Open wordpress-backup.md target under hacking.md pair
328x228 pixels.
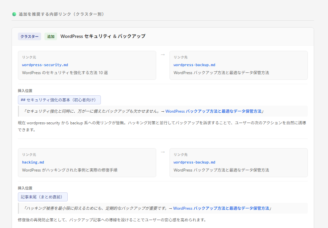tap(194, 163)
